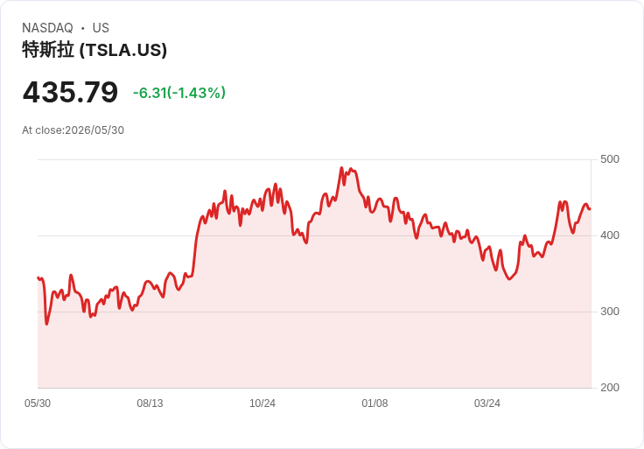
Task: Click the 03/24 x-axis date label
Action: click(487, 403)
